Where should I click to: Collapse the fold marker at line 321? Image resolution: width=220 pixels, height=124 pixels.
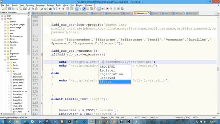coord(42,77)
